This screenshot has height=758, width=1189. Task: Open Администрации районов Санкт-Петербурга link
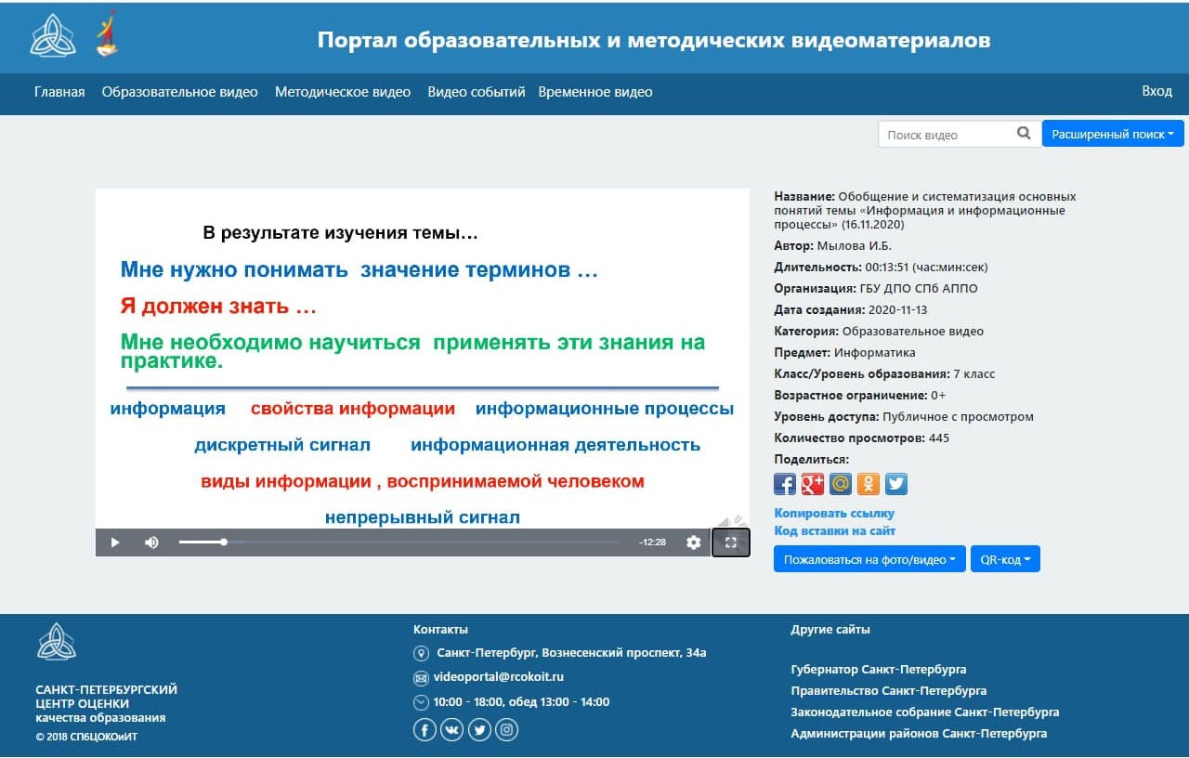919,733
